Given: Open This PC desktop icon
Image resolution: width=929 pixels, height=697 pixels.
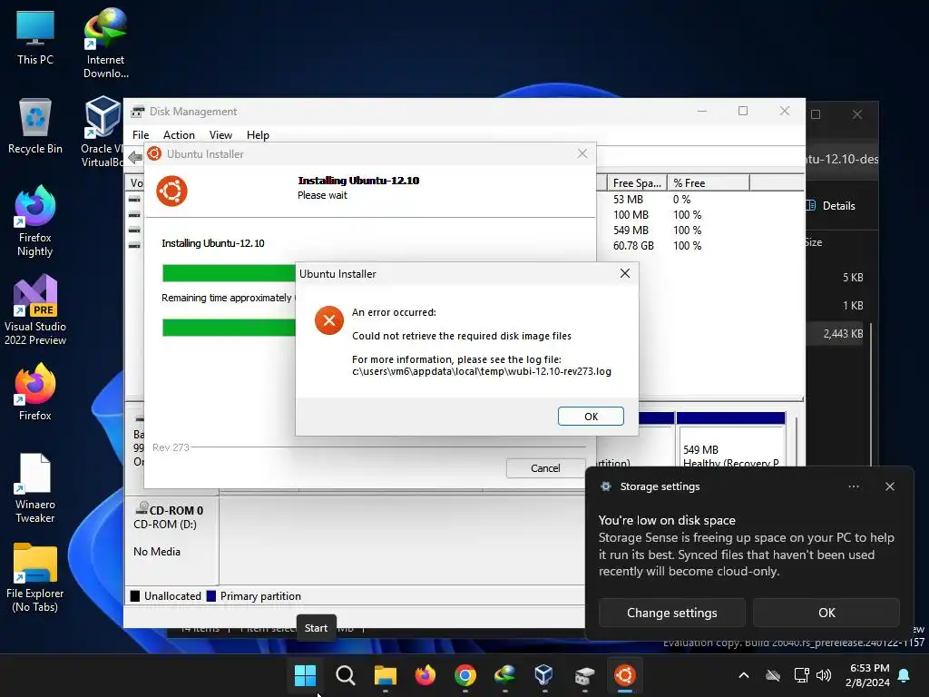Looking at the screenshot, I should [x=35, y=38].
